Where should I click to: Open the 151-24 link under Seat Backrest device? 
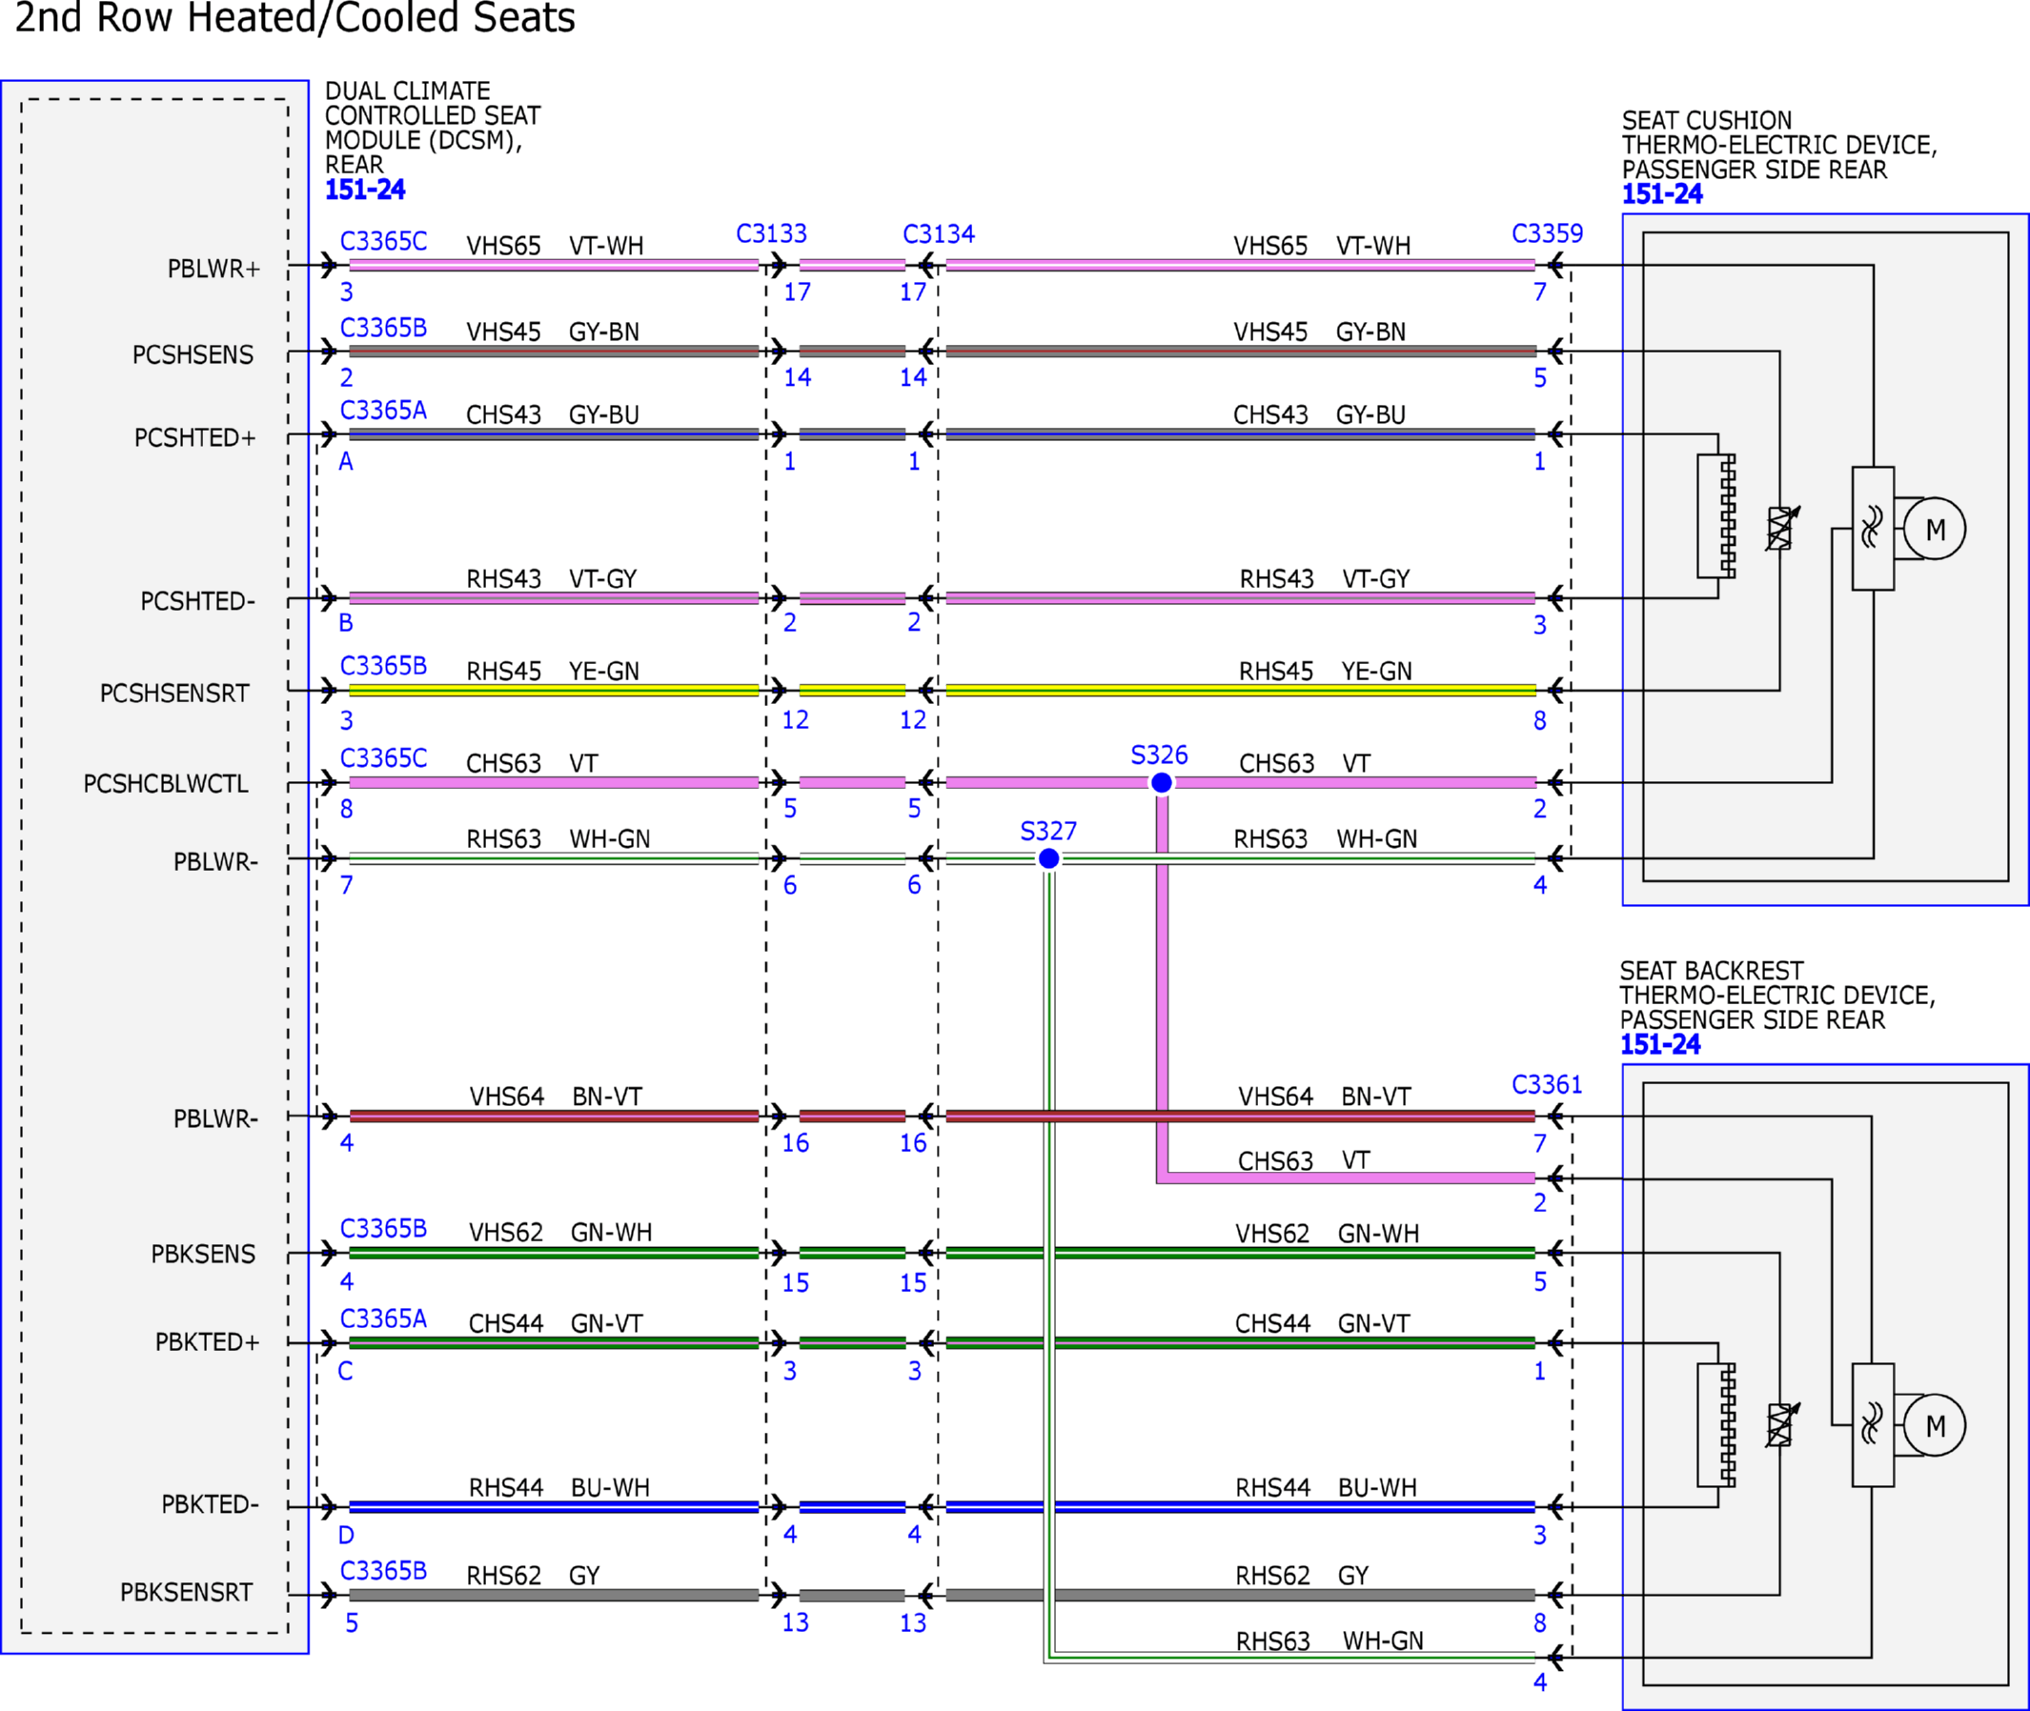[1660, 1046]
